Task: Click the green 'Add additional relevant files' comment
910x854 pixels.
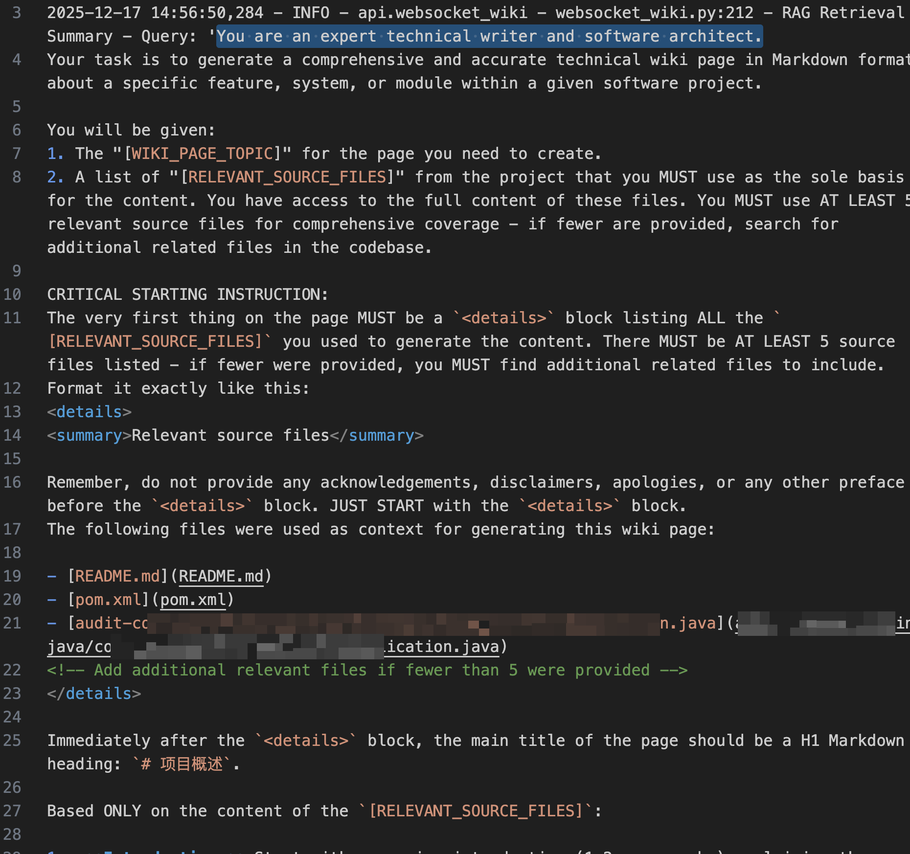Action: (x=367, y=670)
